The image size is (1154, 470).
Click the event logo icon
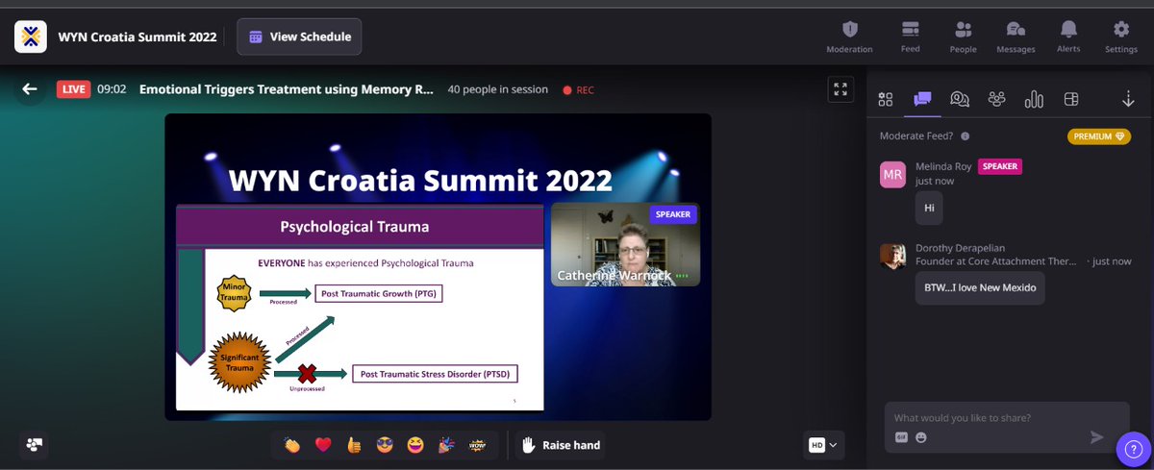(x=30, y=37)
